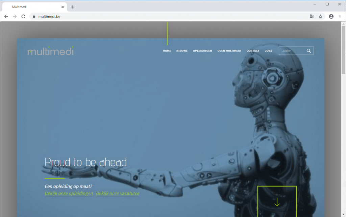Open the Chrome three-dot menu

[340, 16]
